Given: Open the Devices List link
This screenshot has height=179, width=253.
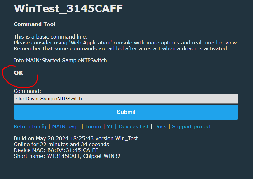Looking at the screenshot, I should (x=134, y=127).
